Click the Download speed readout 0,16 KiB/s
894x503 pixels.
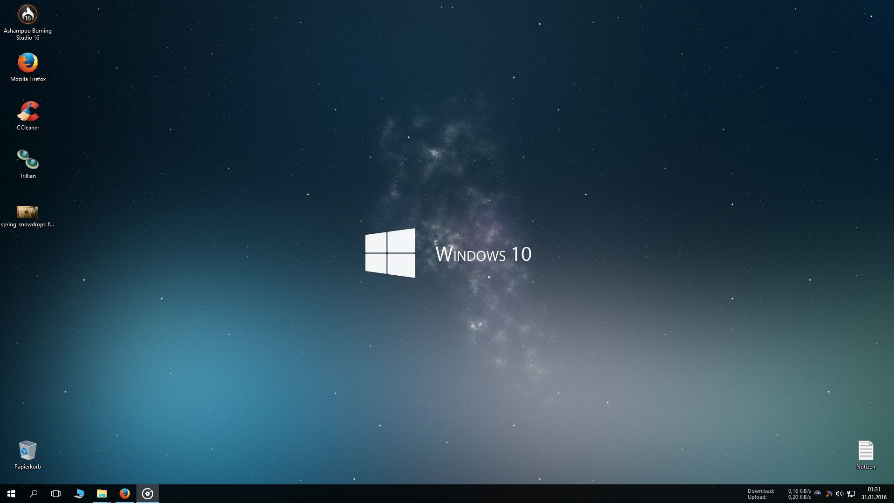point(799,491)
